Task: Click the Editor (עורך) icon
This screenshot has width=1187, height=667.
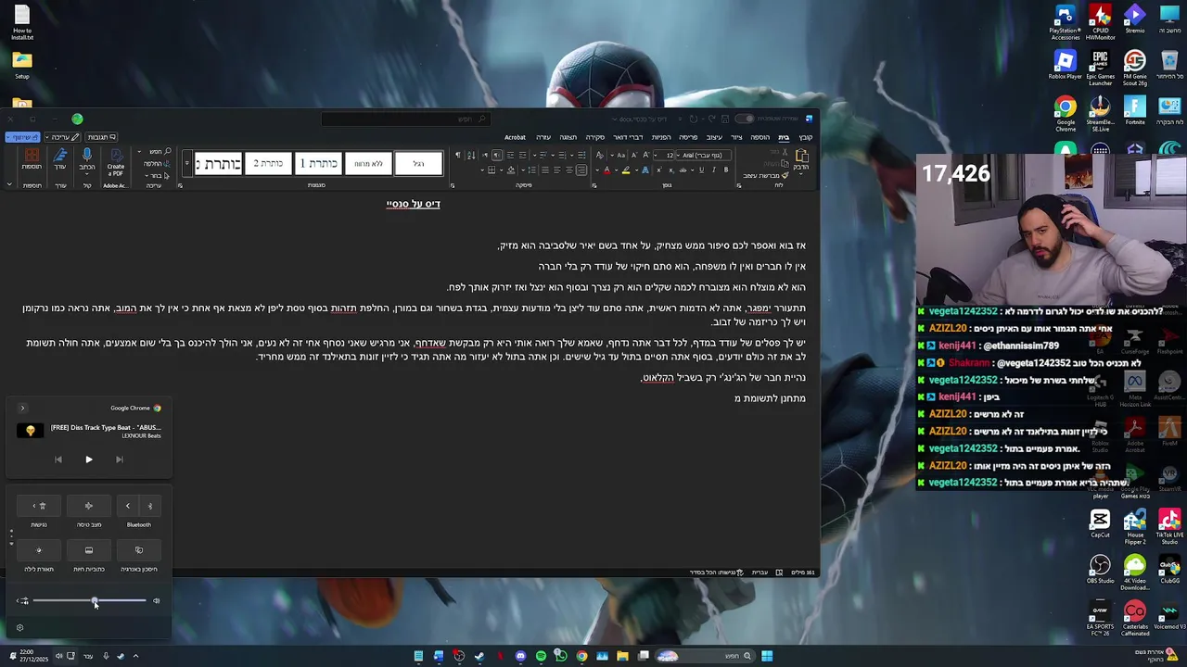Action: [x=60, y=158]
